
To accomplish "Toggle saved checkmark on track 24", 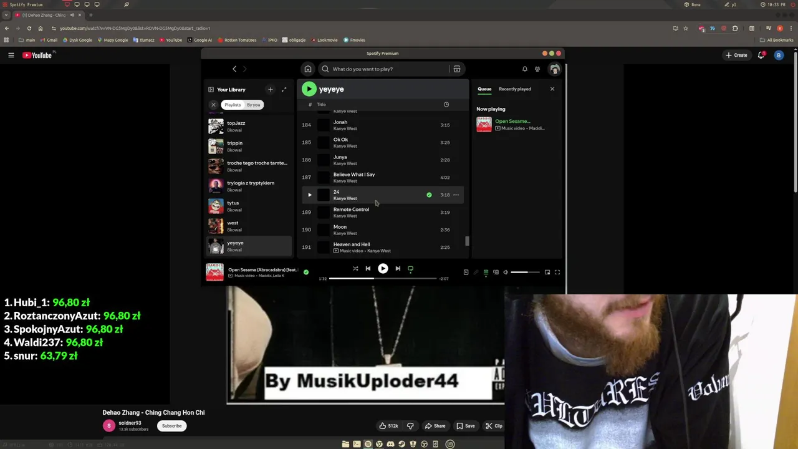I will click(x=429, y=195).
